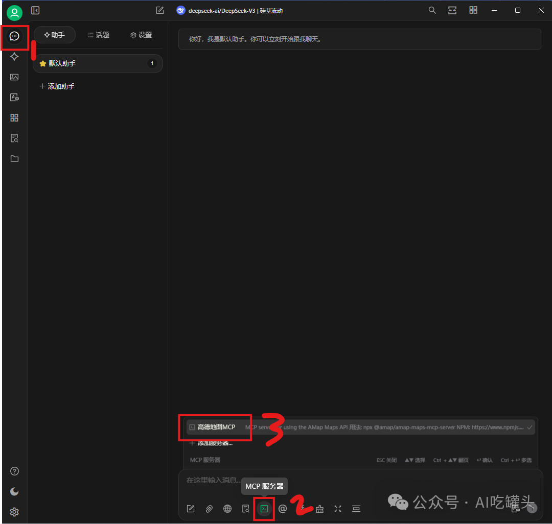The image size is (552, 524).
Task: Open the mini apps grid in sidebar
Action: coord(14,118)
